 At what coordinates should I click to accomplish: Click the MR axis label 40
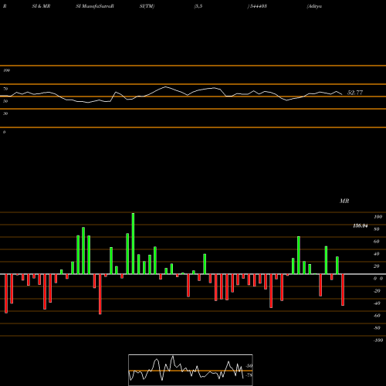click(377, 254)
